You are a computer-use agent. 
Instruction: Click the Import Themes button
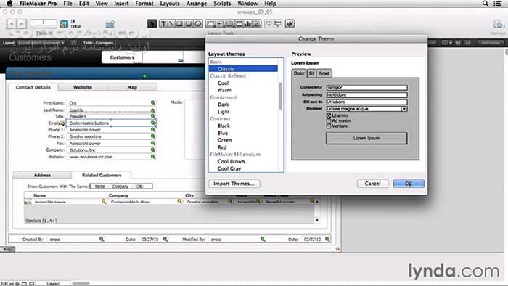point(234,184)
